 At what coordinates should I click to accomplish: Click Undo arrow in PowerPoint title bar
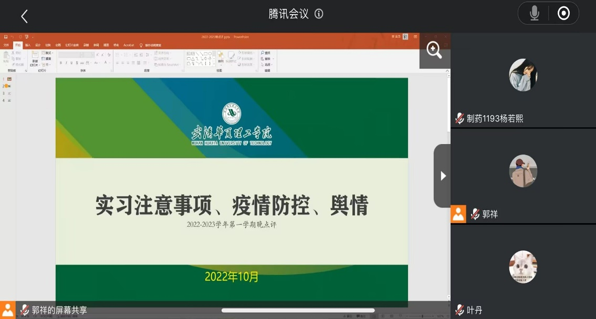pyautogui.click(x=12, y=37)
